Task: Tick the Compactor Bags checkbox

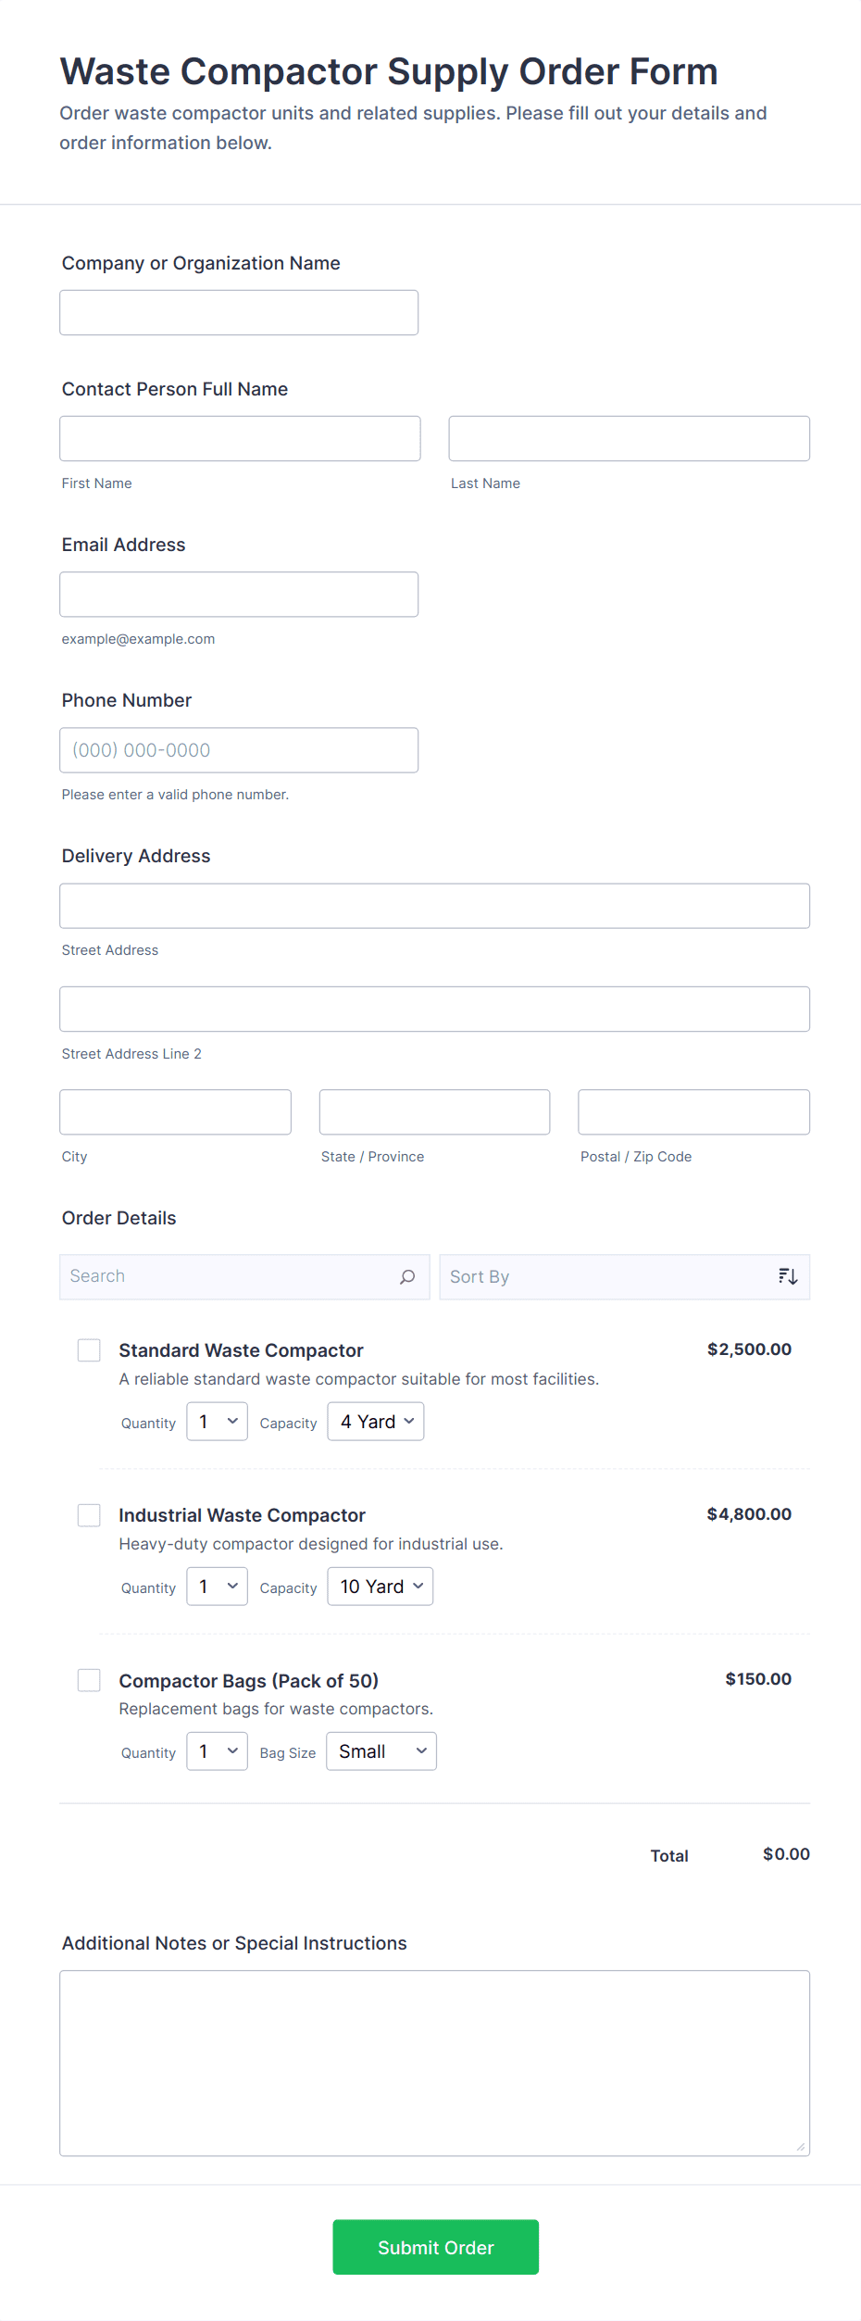Action: 89,1680
